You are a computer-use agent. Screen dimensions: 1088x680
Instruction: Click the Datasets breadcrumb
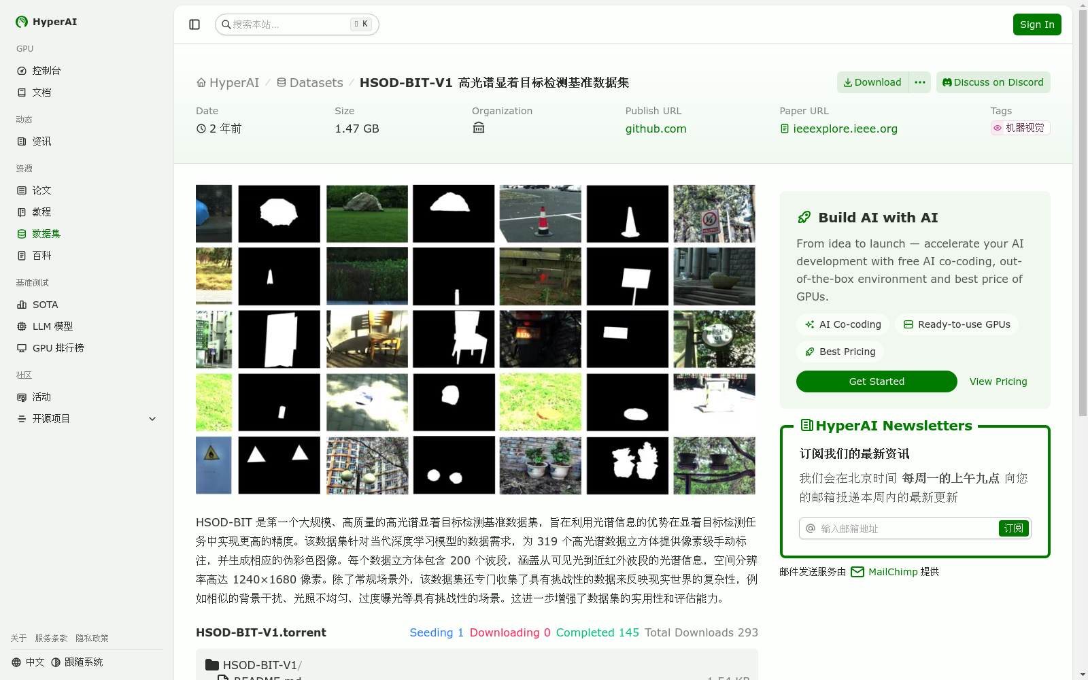[309, 83]
